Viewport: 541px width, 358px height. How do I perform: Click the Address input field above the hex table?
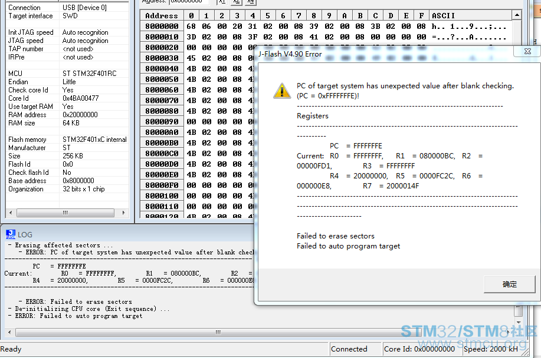pyautogui.click(x=189, y=2)
